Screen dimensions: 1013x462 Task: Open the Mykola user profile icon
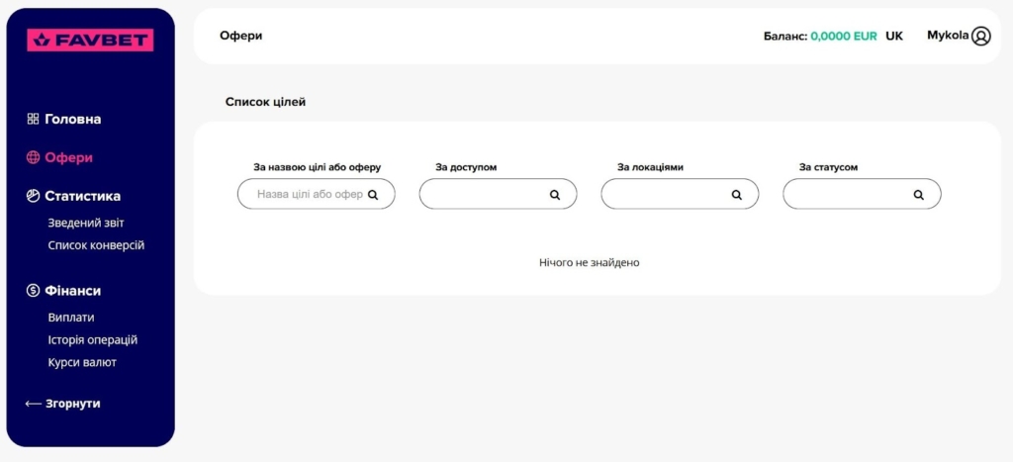point(980,36)
